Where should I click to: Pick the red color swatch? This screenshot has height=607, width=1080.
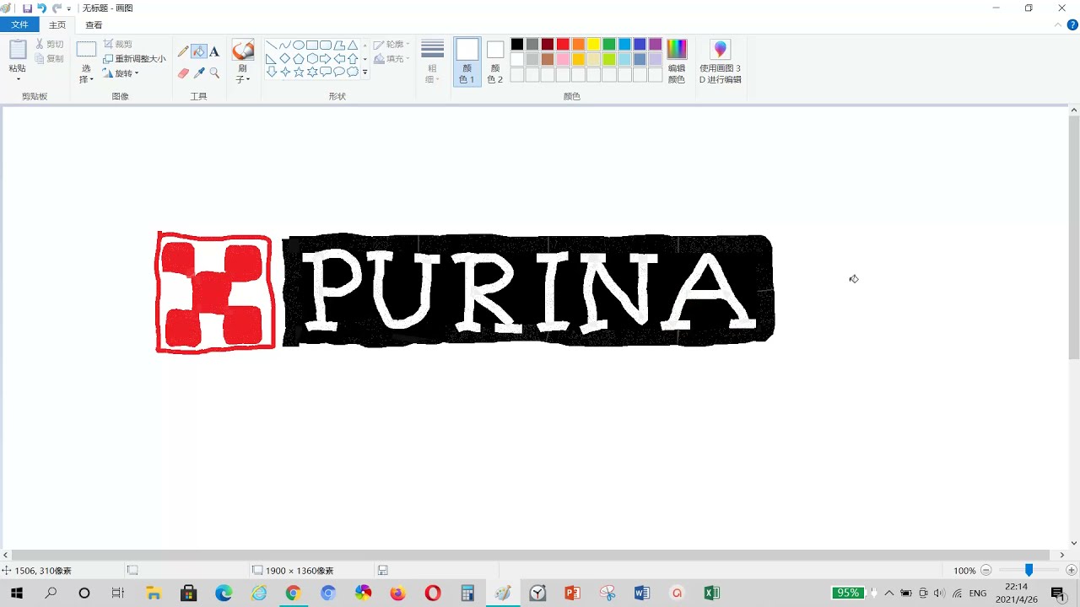pos(563,44)
